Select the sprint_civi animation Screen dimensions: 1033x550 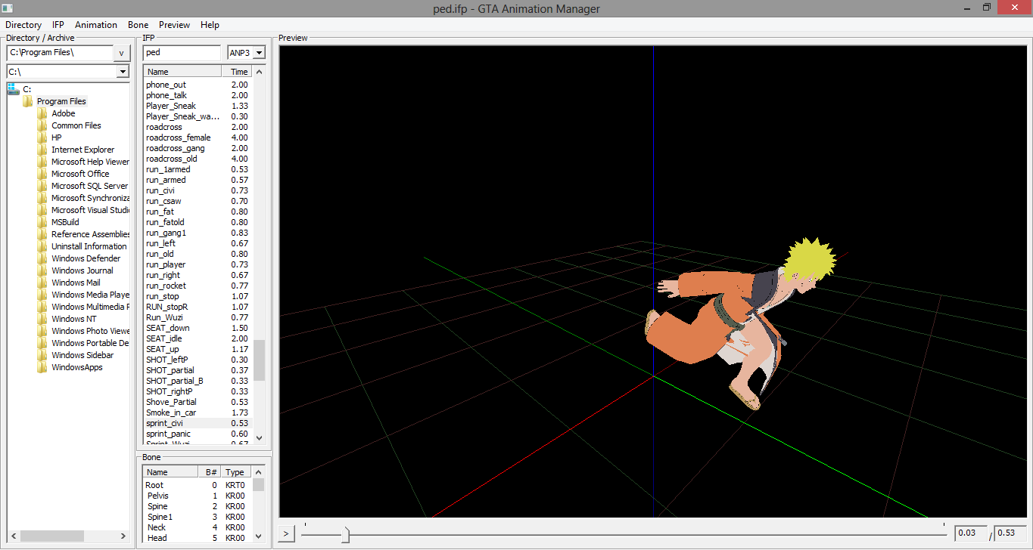[x=198, y=423]
